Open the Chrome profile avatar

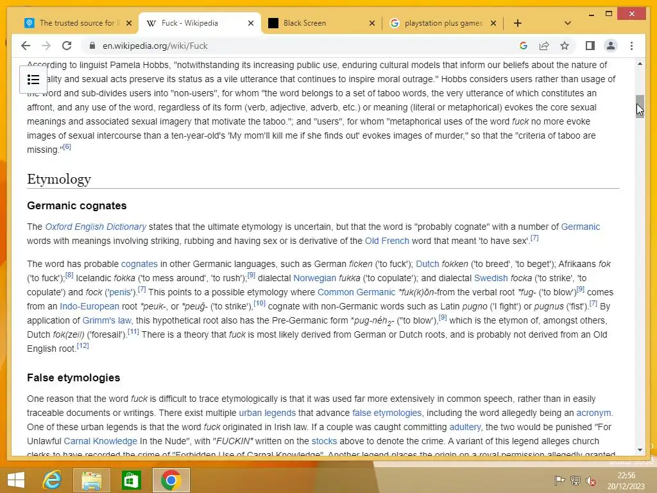coord(611,46)
